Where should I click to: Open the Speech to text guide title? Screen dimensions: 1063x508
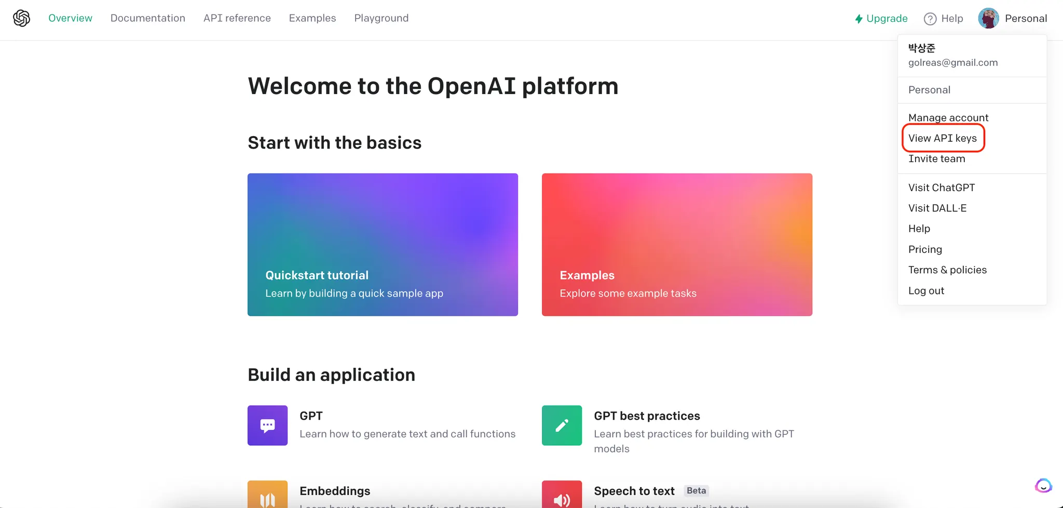point(634,491)
